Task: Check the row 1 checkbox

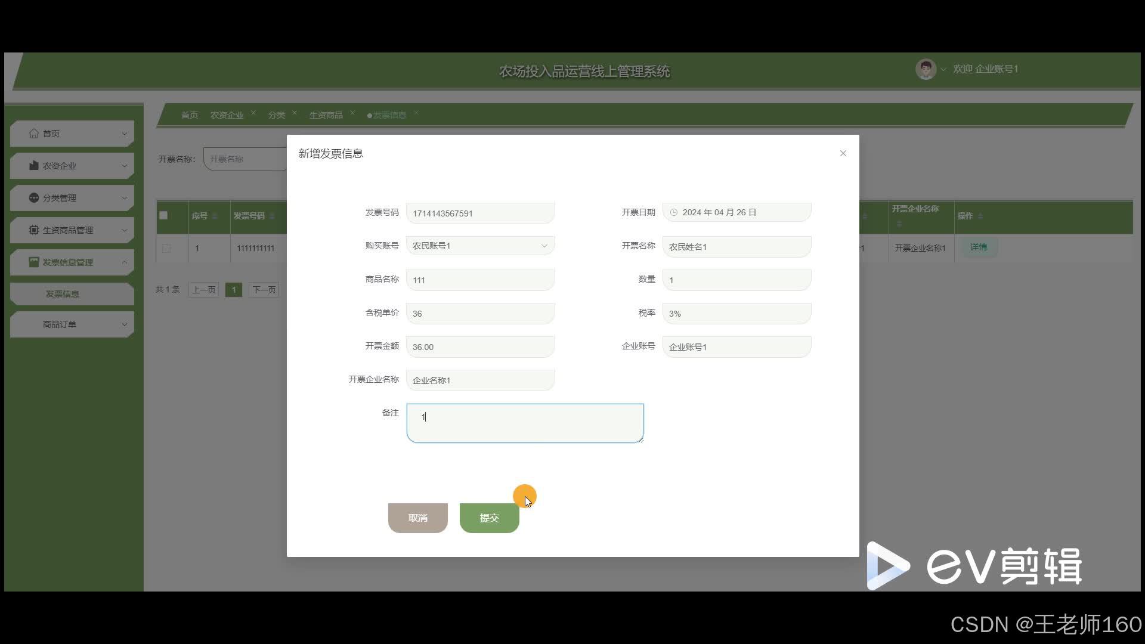Action: pyautogui.click(x=166, y=248)
